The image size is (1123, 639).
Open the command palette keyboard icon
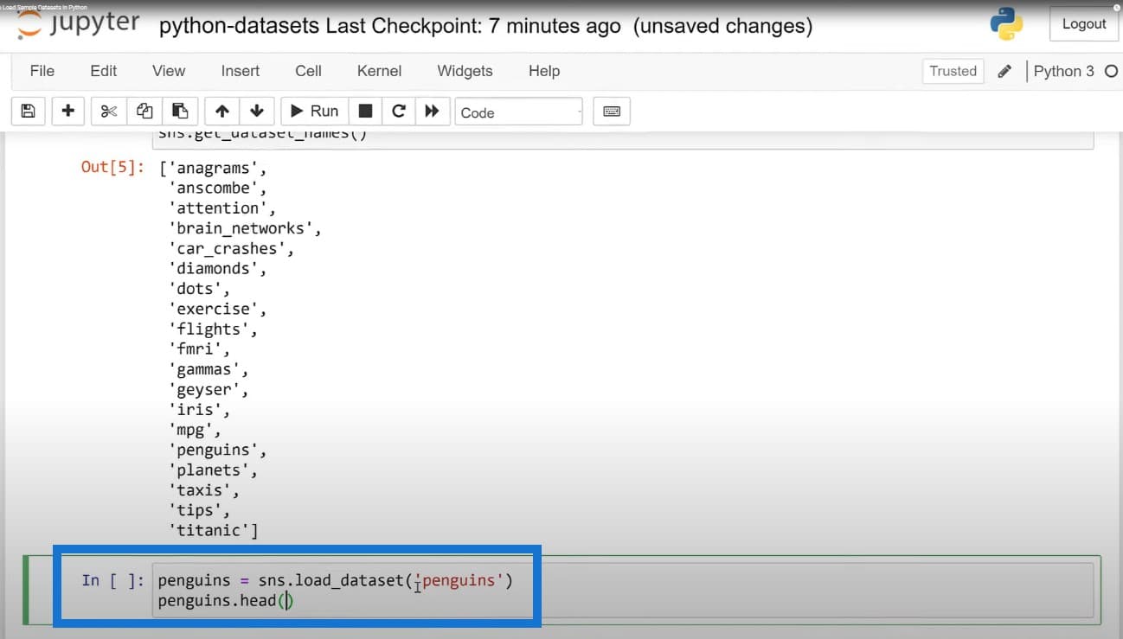pos(612,111)
